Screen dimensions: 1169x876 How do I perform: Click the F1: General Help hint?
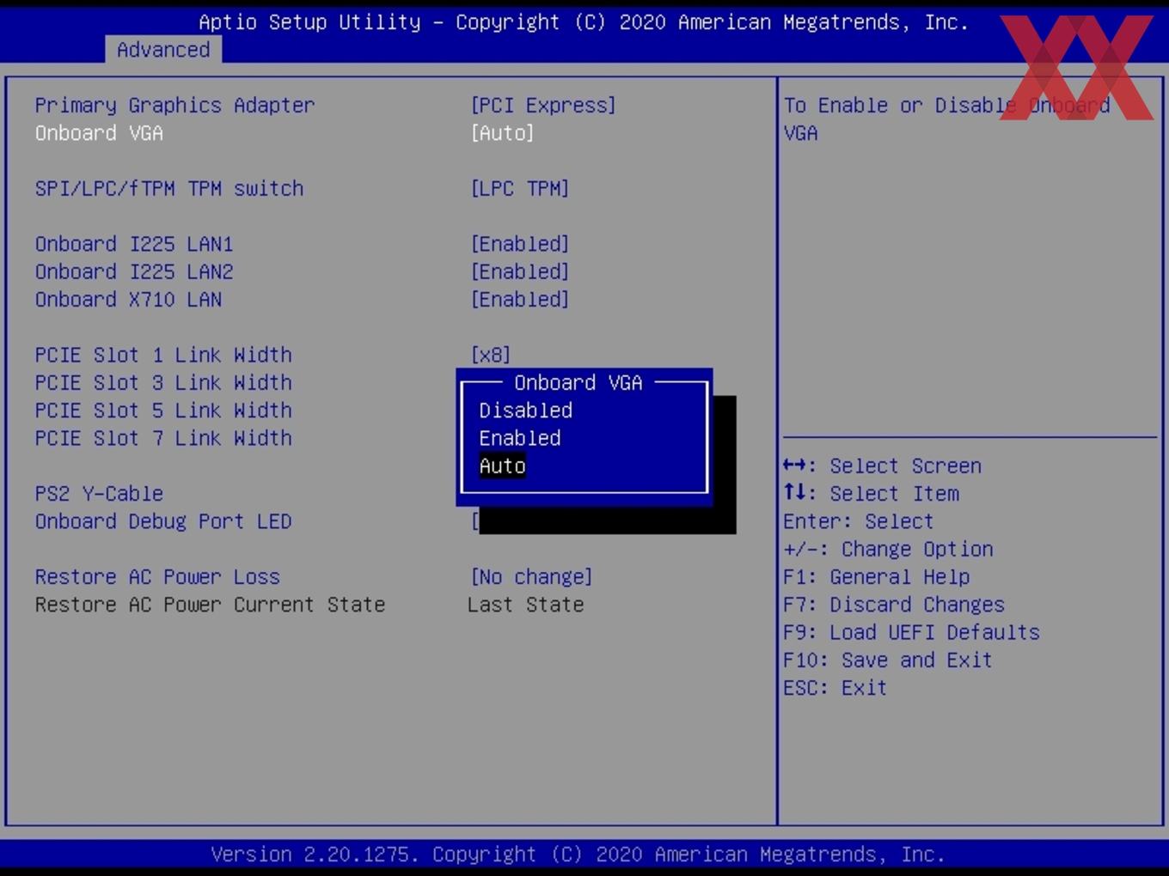[x=876, y=577]
